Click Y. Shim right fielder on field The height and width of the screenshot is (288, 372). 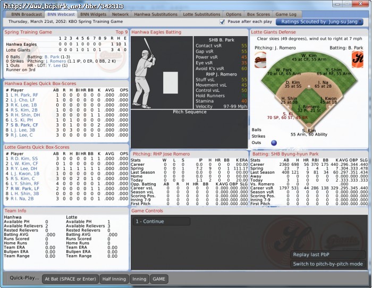(x=334, y=72)
